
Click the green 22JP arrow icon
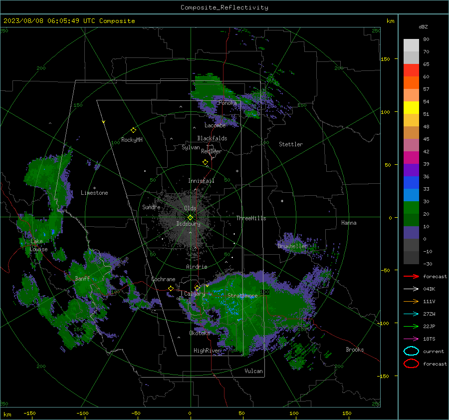[x=411, y=326]
